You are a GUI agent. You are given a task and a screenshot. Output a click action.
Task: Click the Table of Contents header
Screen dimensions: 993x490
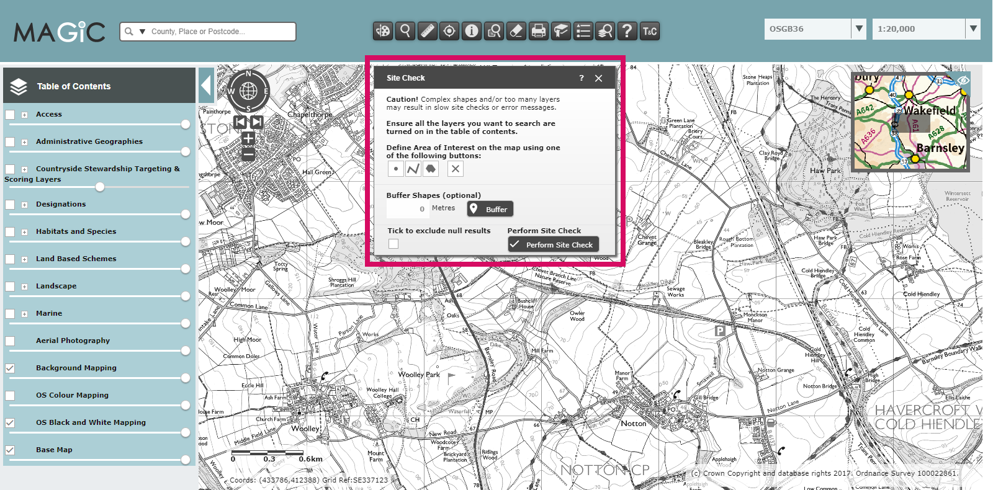click(99, 86)
